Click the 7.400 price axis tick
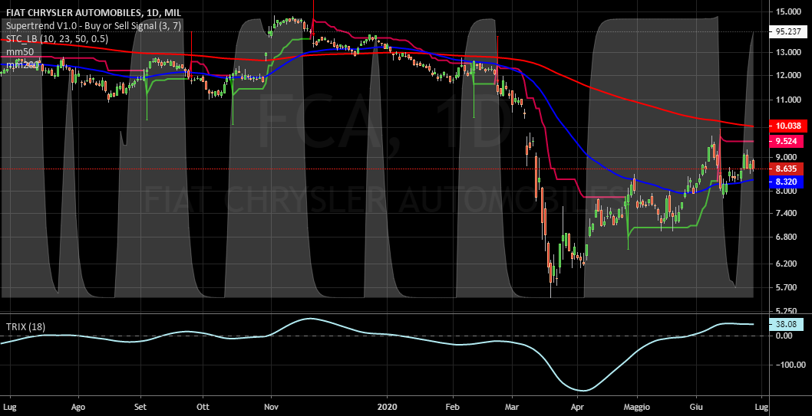Screen dimensions: 812x416 click(786, 214)
